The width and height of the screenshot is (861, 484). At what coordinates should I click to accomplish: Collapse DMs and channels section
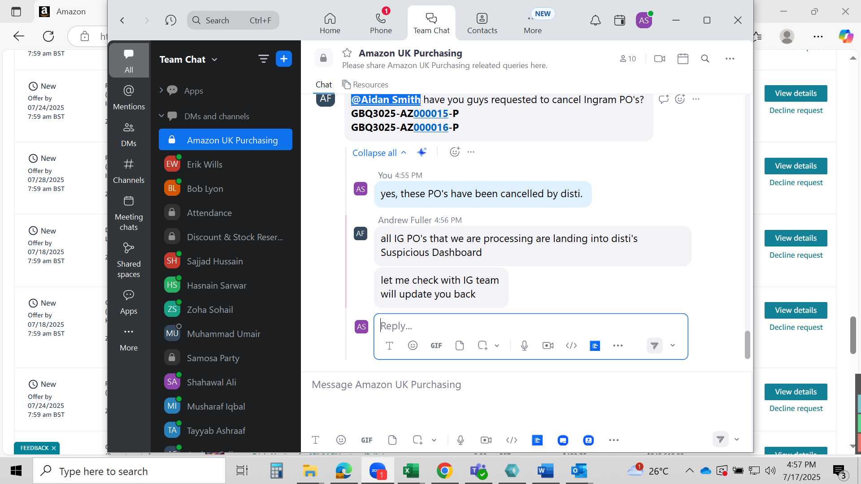(161, 116)
